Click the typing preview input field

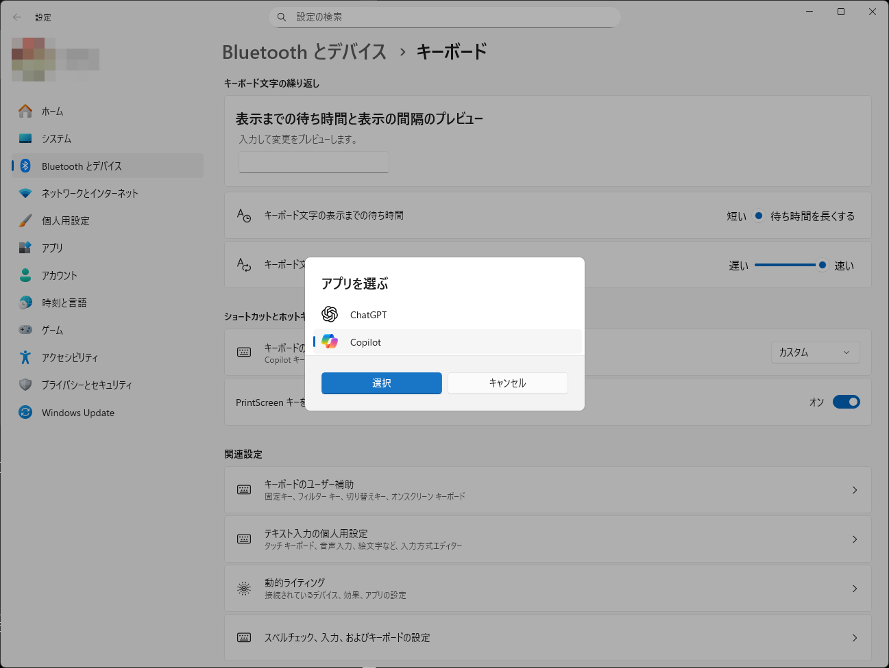coord(313,162)
